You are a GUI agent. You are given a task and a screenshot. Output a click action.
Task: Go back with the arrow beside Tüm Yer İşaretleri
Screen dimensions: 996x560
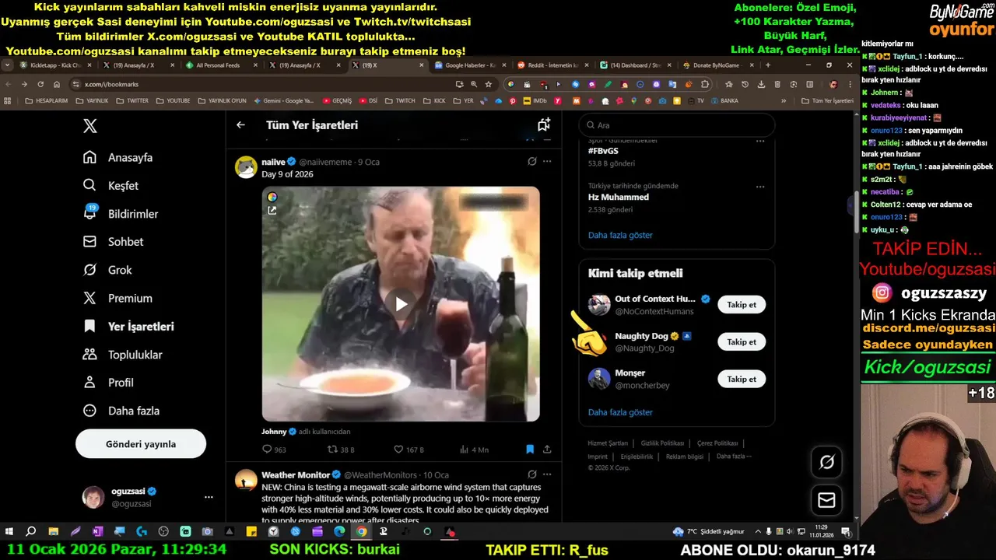tap(240, 124)
